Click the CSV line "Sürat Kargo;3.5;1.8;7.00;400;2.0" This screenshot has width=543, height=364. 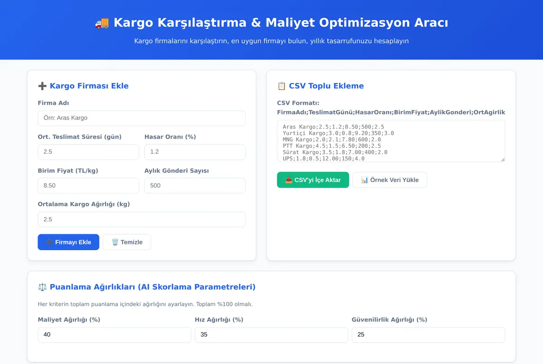pos(335,152)
